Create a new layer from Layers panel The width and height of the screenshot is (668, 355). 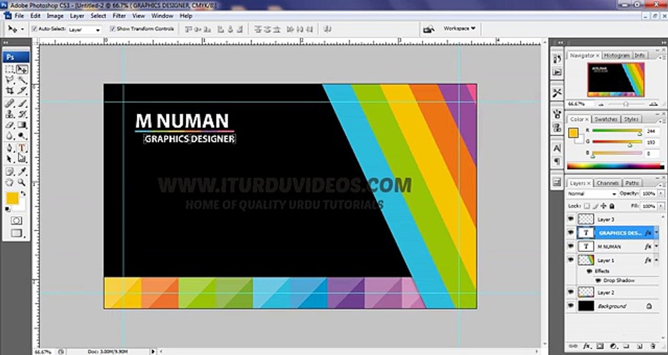click(640, 346)
